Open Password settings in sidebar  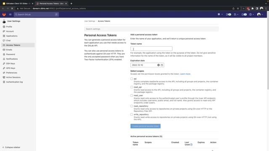point(11,54)
